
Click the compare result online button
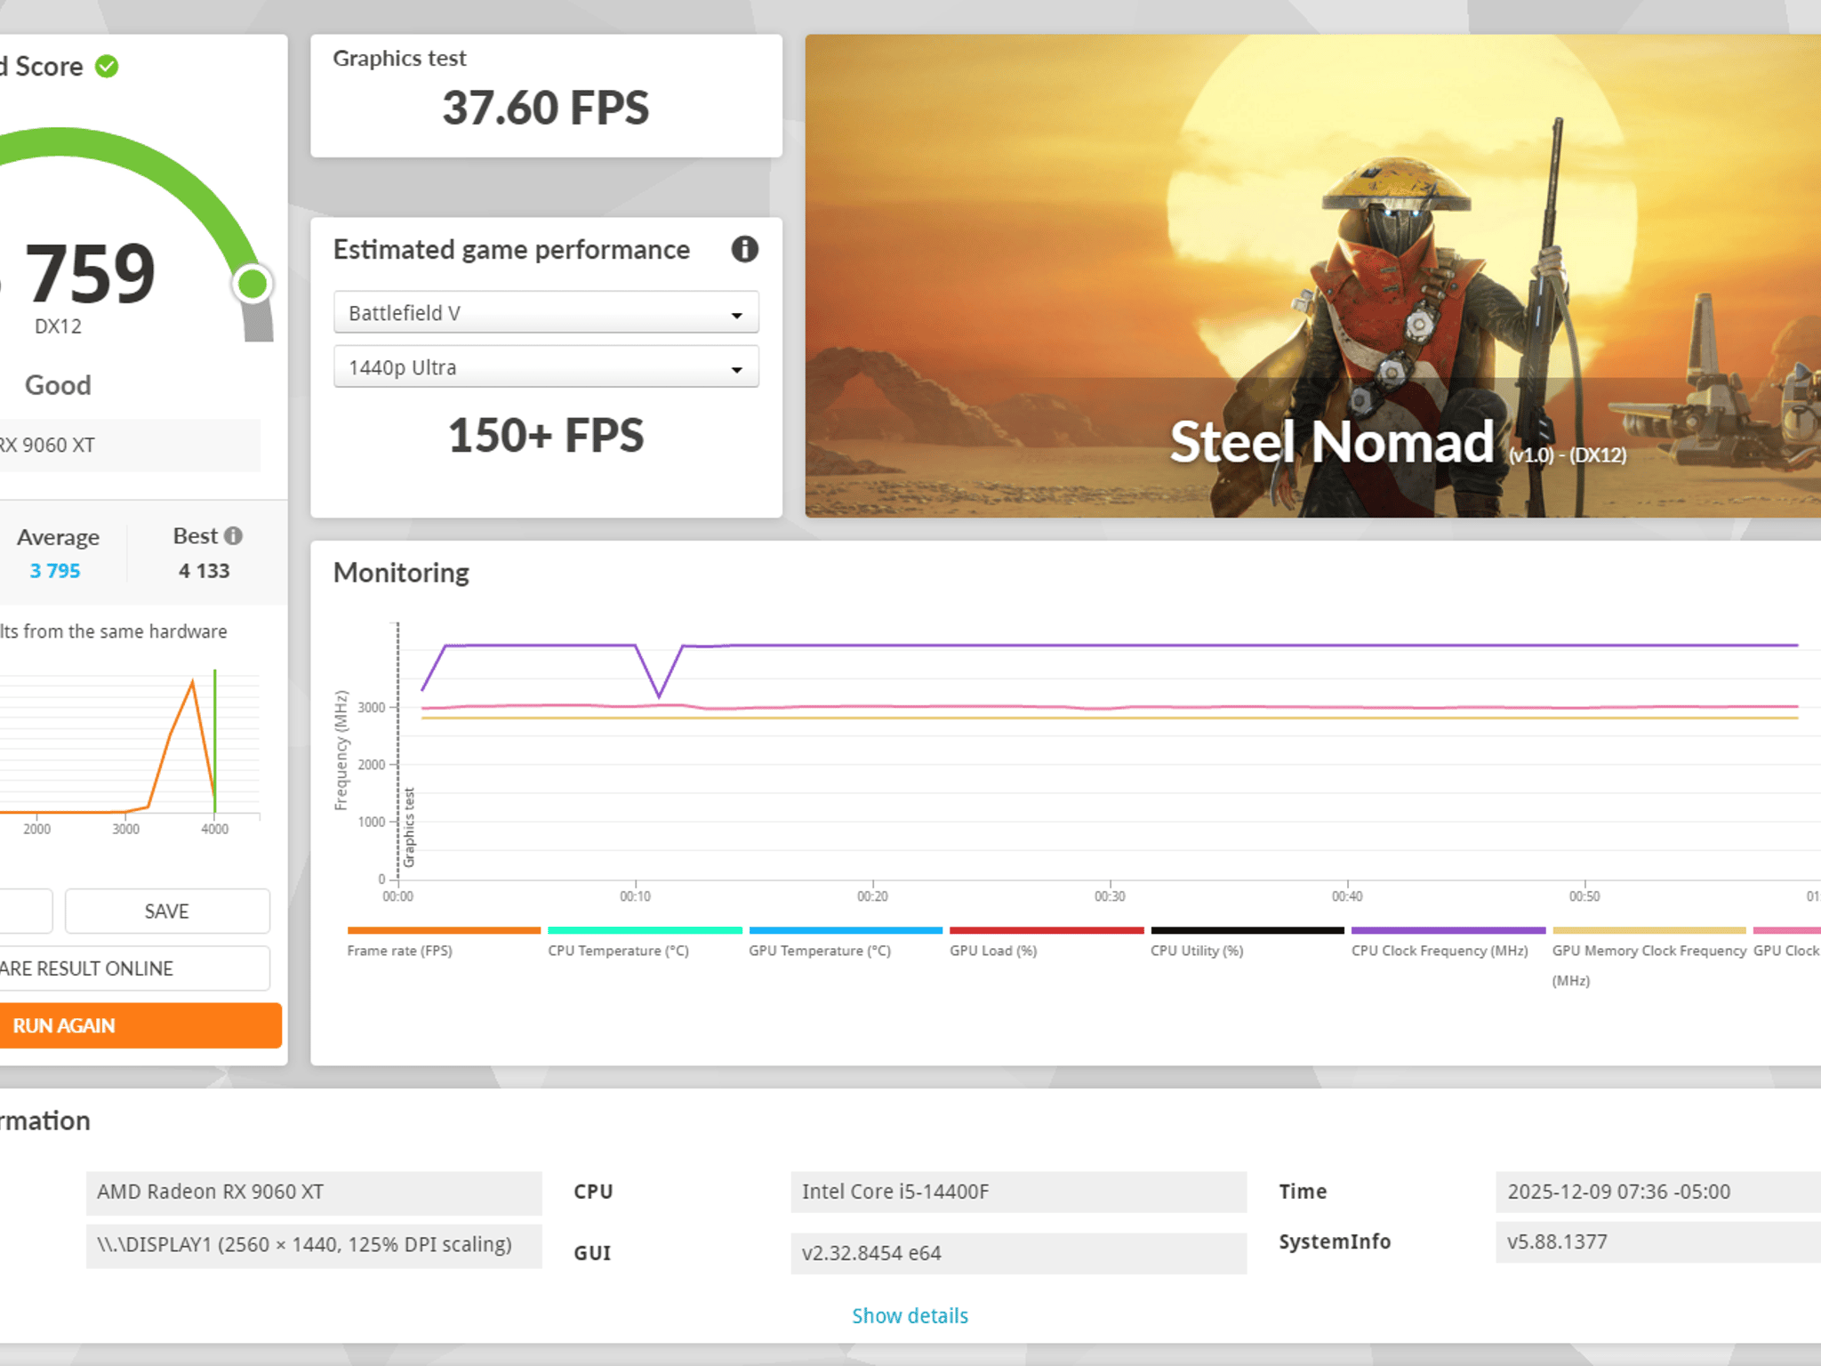tap(134, 968)
